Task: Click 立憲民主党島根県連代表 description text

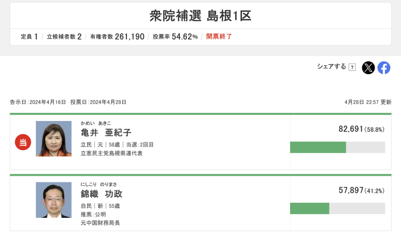Action: coord(111,154)
